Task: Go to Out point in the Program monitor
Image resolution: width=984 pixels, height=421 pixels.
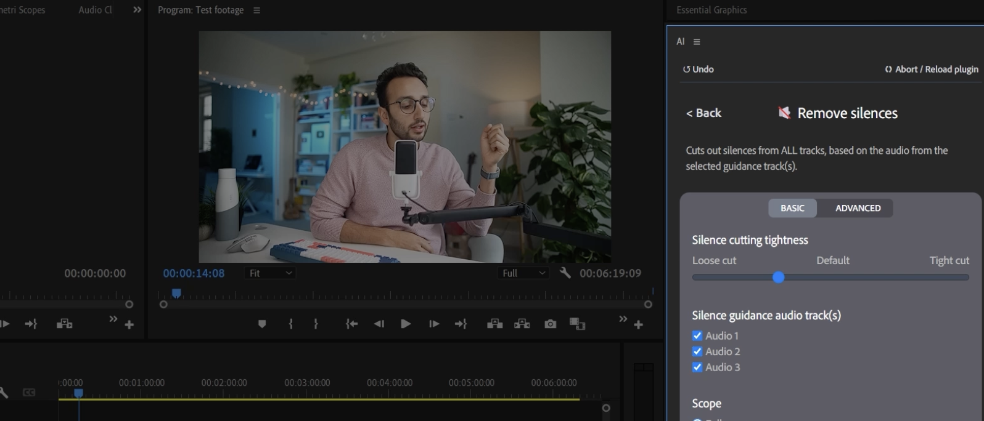Action: pyautogui.click(x=461, y=324)
